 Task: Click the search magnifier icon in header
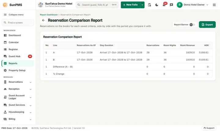pyautogui.click(x=79, y=5)
